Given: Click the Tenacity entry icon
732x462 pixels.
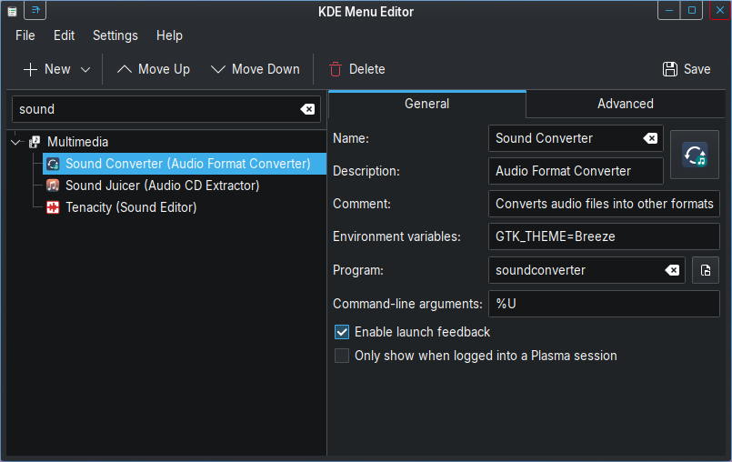Looking at the screenshot, I should pyautogui.click(x=53, y=207).
